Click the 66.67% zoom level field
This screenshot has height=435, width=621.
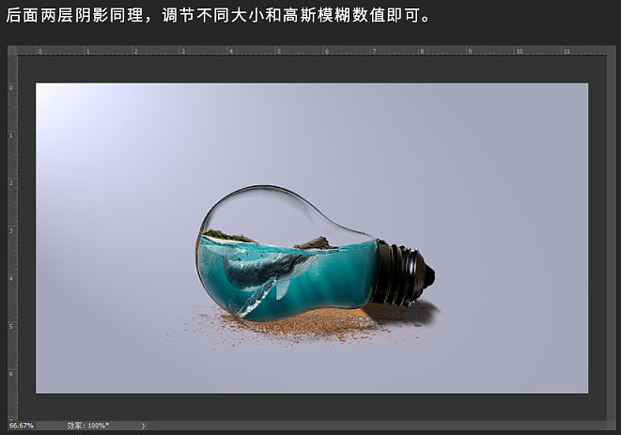point(22,426)
